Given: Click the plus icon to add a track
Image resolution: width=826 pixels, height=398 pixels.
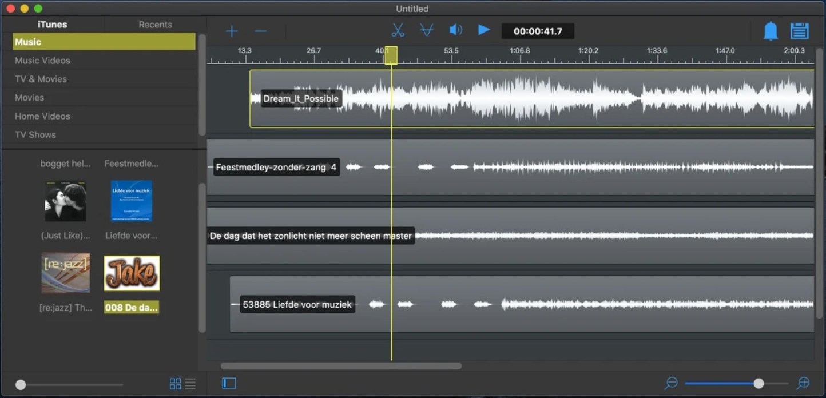Looking at the screenshot, I should click(x=232, y=31).
